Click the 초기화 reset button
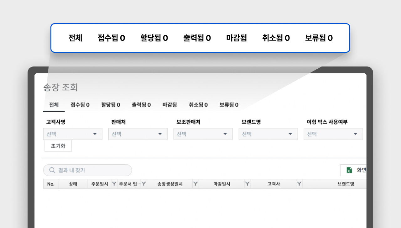 tap(58, 146)
